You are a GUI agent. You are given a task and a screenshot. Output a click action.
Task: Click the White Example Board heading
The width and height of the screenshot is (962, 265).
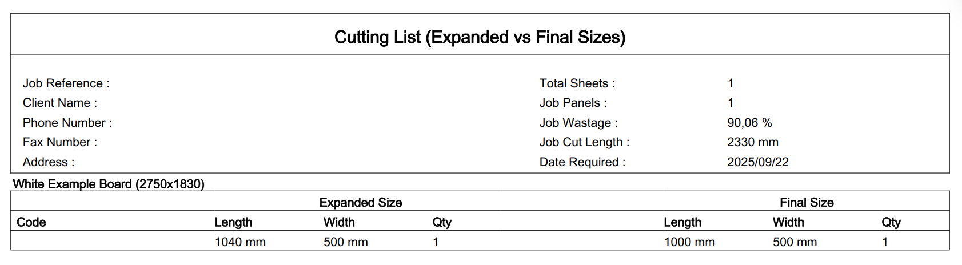click(x=109, y=184)
